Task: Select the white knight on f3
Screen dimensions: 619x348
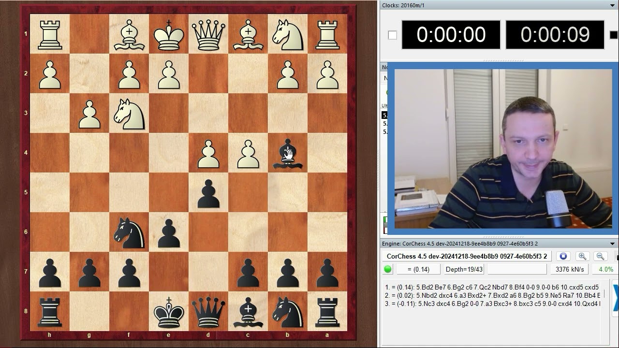Action: pyautogui.click(x=129, y=114)
